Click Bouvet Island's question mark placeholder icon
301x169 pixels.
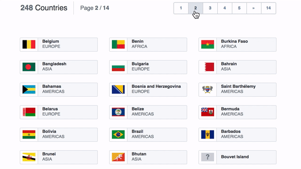click(207, 157)
